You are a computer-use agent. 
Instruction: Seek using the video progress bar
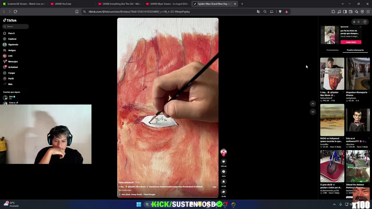tap(168, 197)
